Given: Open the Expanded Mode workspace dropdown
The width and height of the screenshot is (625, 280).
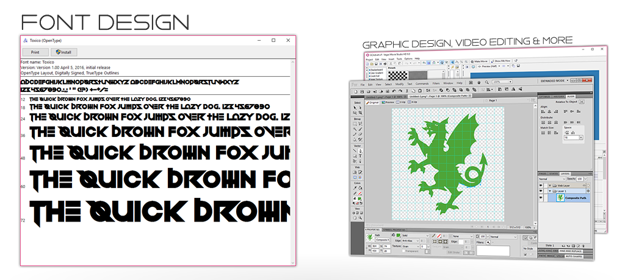Looking at the screenshot, I should [554, 81].
